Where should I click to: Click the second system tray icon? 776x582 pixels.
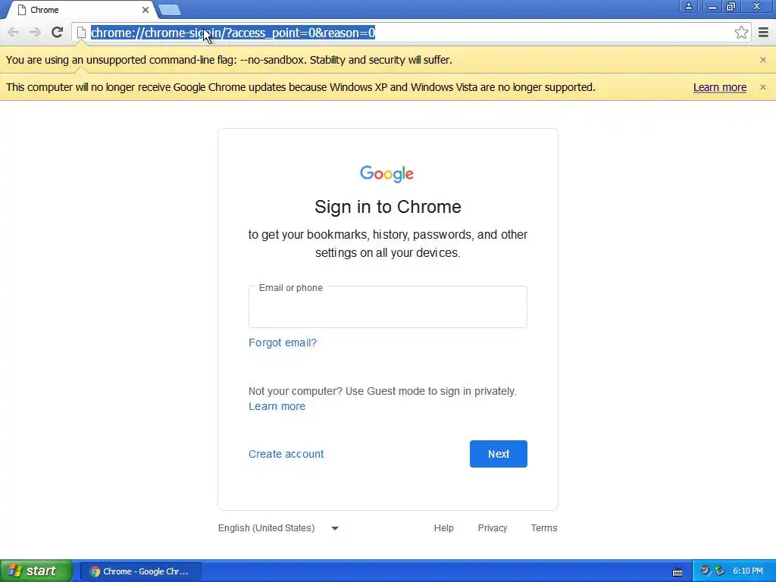click(x=720, y=571)
